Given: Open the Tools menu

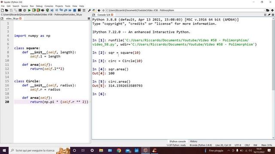Looking at the screenshot, I should tap(68, 6).
